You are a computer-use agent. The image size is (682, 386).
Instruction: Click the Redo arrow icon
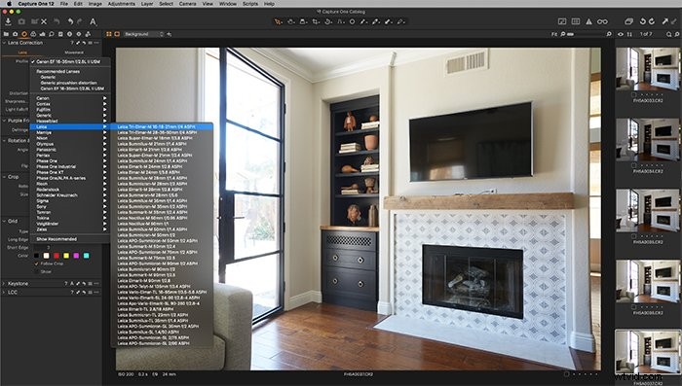[x=80, y=21]
